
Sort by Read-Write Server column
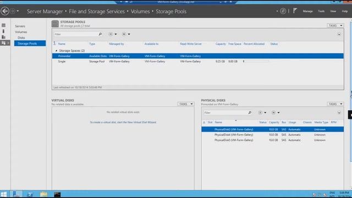pyautogui.click(x=191, y=44)
